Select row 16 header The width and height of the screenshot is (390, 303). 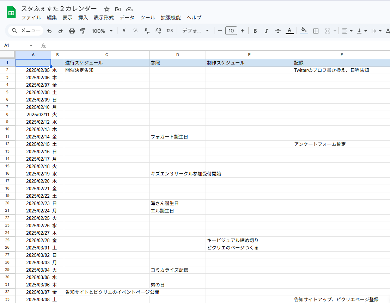pos(7,173)
